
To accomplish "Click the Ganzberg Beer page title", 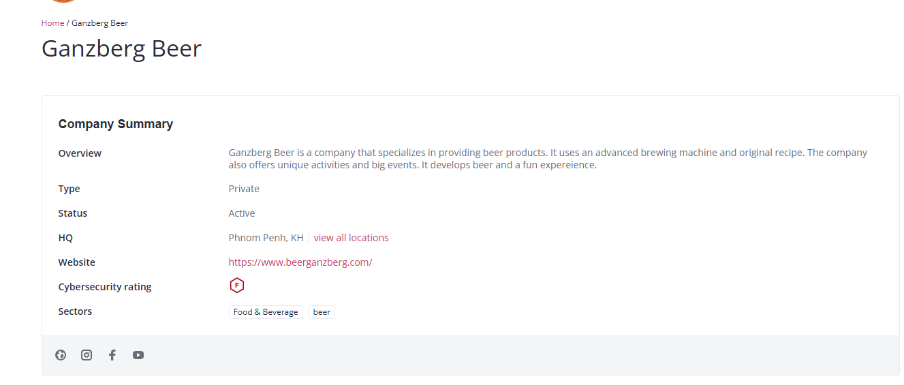I will [121, 49].
